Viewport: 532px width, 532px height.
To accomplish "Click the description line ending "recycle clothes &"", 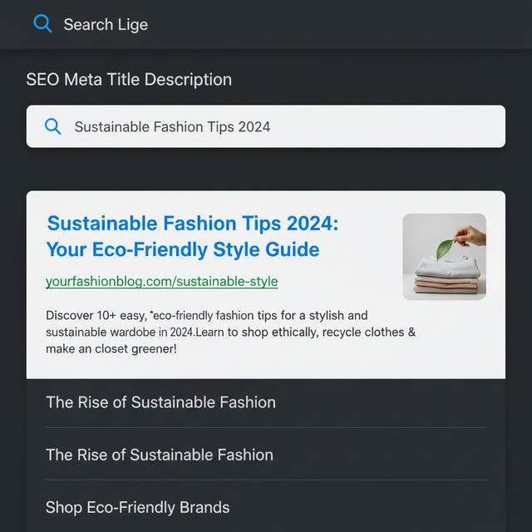I will pyautogui.click(x=231, y=332).
